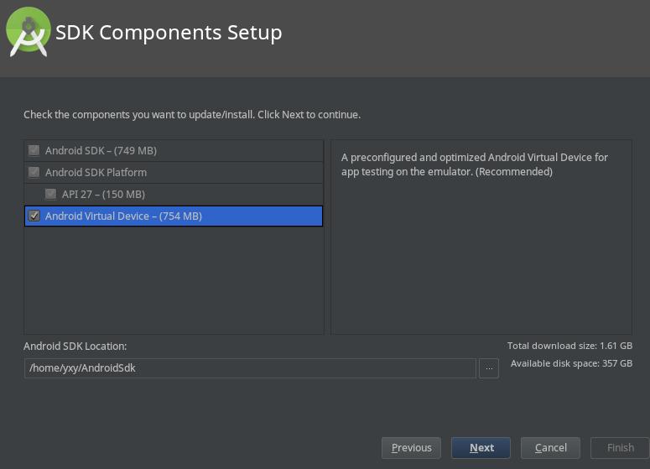
Task: Click the Android Studio logo icon
Action: click(29, 32)
